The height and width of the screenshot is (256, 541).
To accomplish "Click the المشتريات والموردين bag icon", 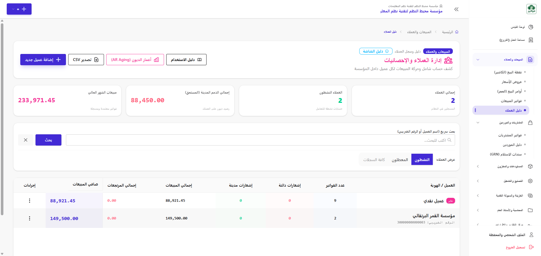I will click(x=530, y=123).
